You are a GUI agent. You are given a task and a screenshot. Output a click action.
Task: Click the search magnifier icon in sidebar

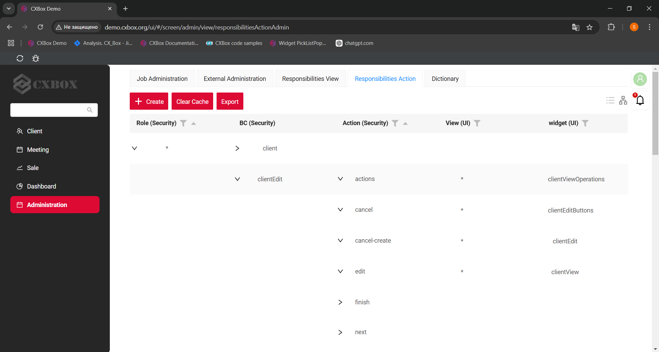pyautogui.click(x=90, y=110)
